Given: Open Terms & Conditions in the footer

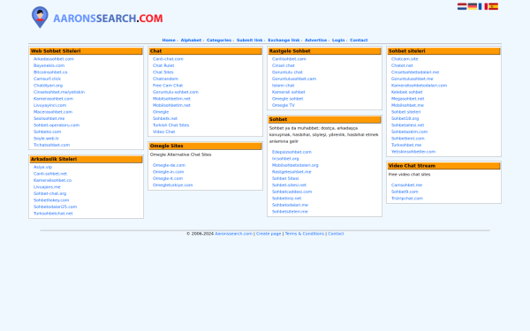Looking at the screenshot, I should tap(304, 234).
